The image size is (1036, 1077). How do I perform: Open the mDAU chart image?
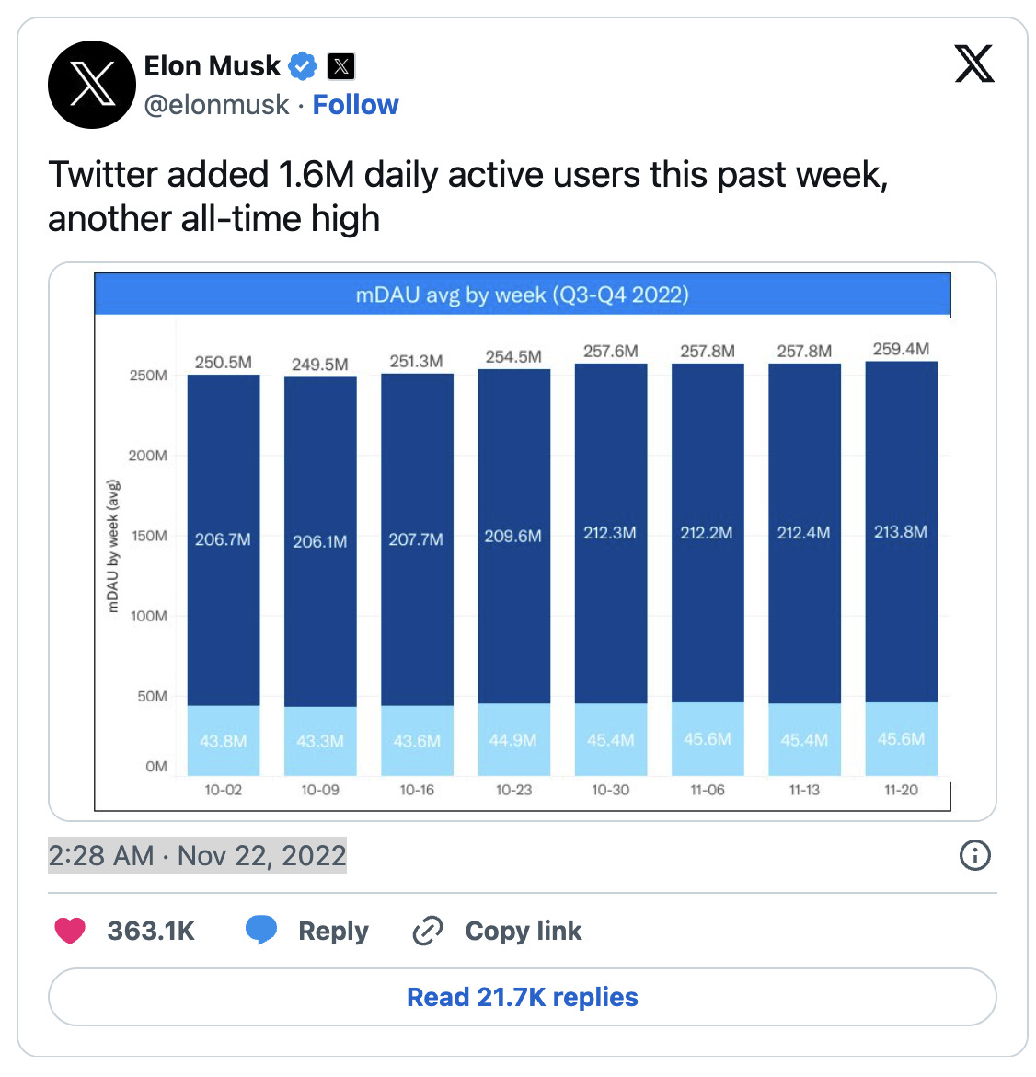(523, 542)
